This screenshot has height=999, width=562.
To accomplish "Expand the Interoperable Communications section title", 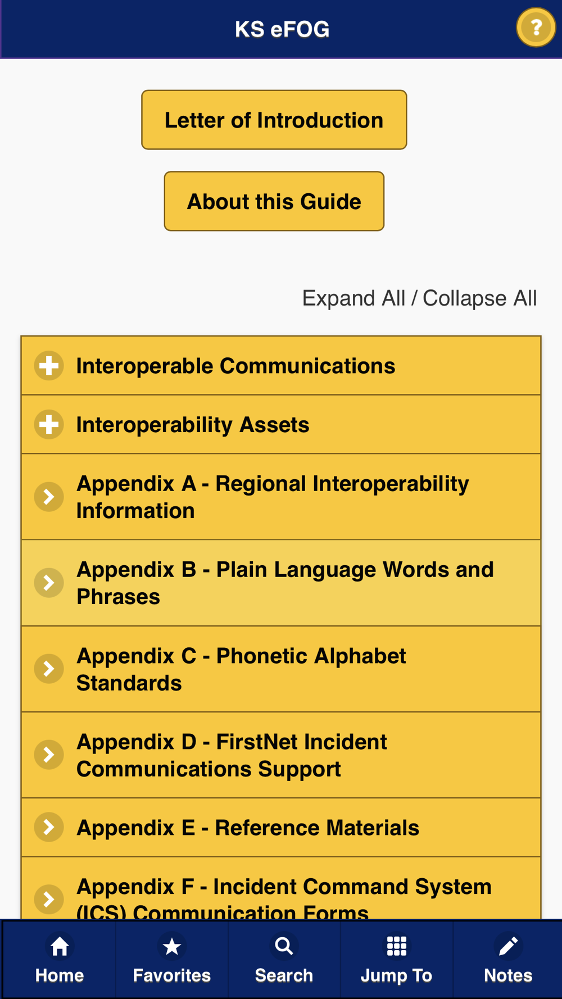I will point(235,366).
